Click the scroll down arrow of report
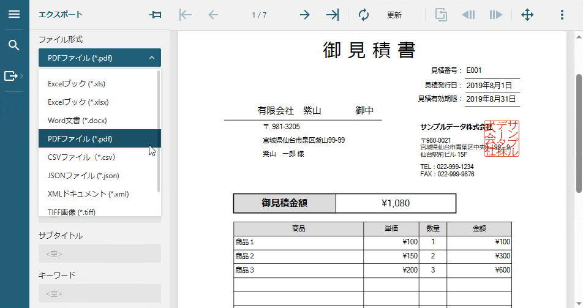Viewport: 583px width, 308px height. 579,304
